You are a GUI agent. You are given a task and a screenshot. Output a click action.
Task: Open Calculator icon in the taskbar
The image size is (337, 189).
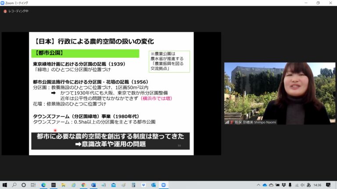click(133, 185)
